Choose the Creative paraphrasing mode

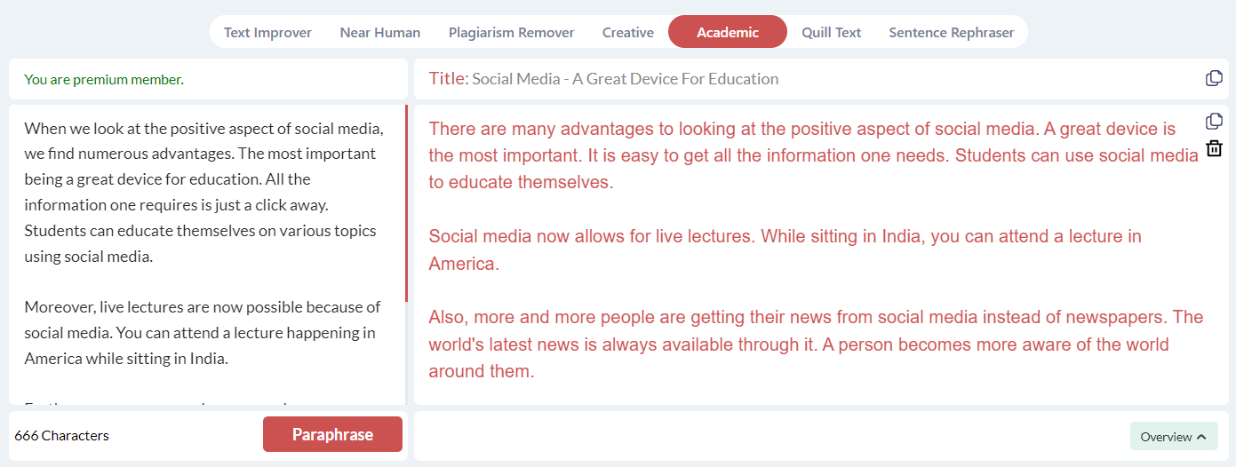[x=628, y=32]
